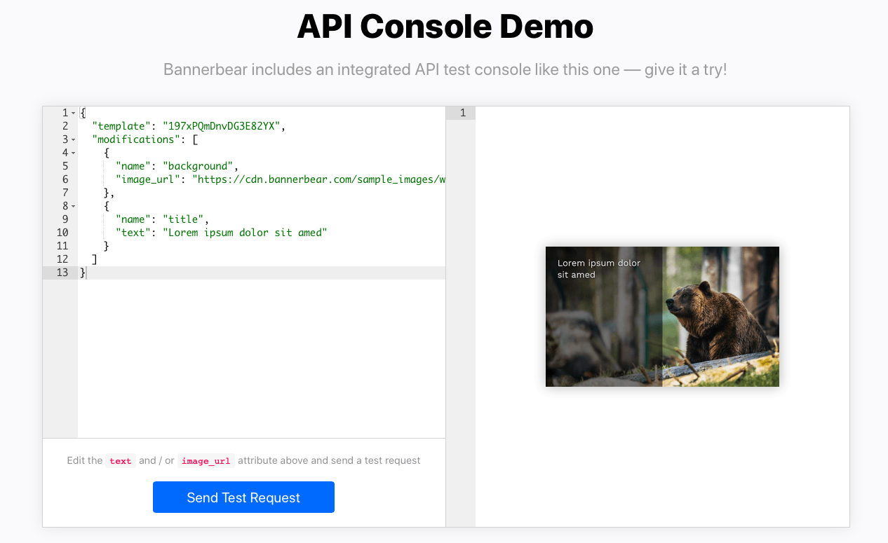Fold the object starting on line 8

(x=73, y=206)
